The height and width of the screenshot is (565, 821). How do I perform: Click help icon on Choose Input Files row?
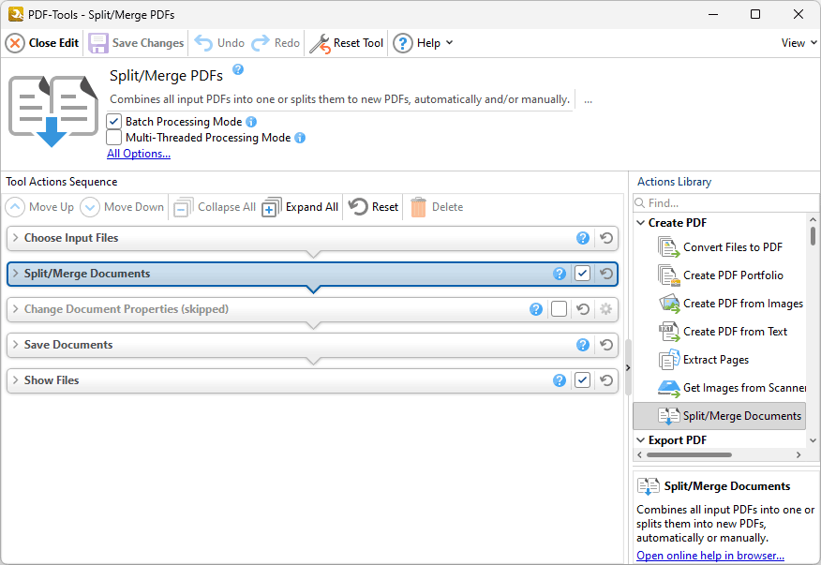click(x=583, y=238)
